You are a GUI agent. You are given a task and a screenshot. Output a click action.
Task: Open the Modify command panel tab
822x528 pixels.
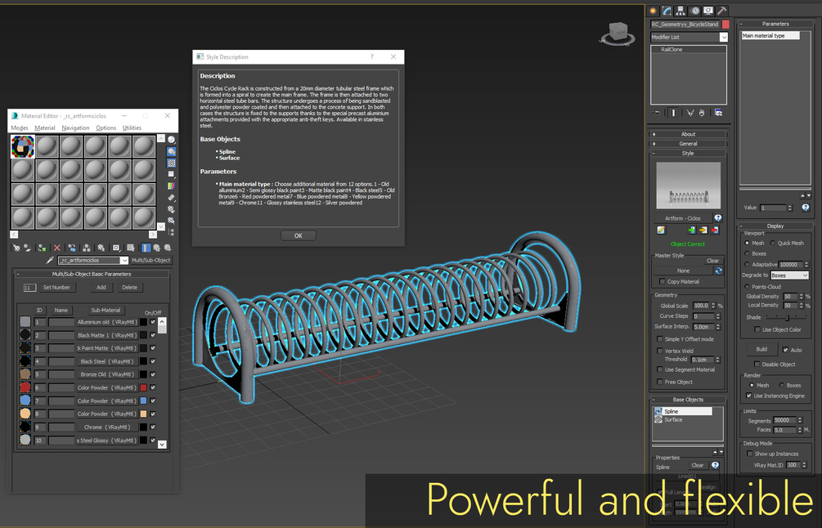point(667,11)
